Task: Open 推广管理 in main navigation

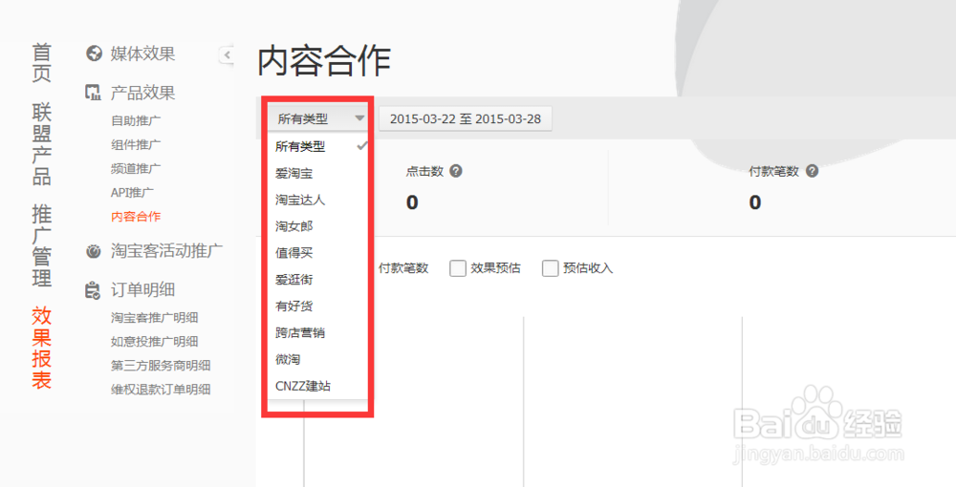Action: 41,246
